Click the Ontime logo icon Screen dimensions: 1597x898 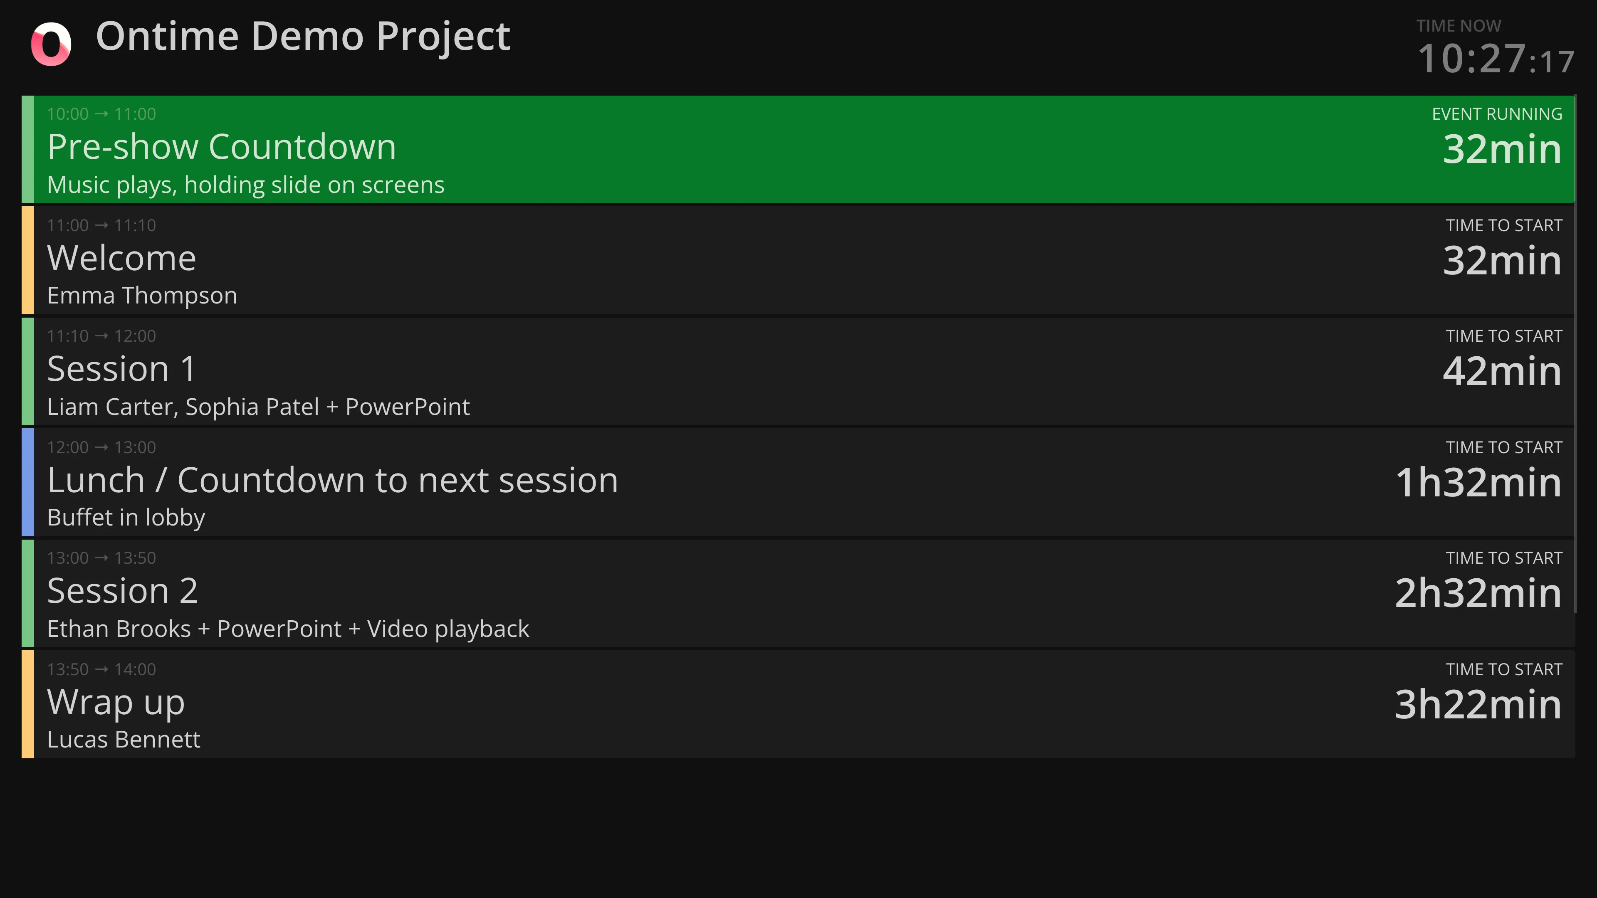52,43
